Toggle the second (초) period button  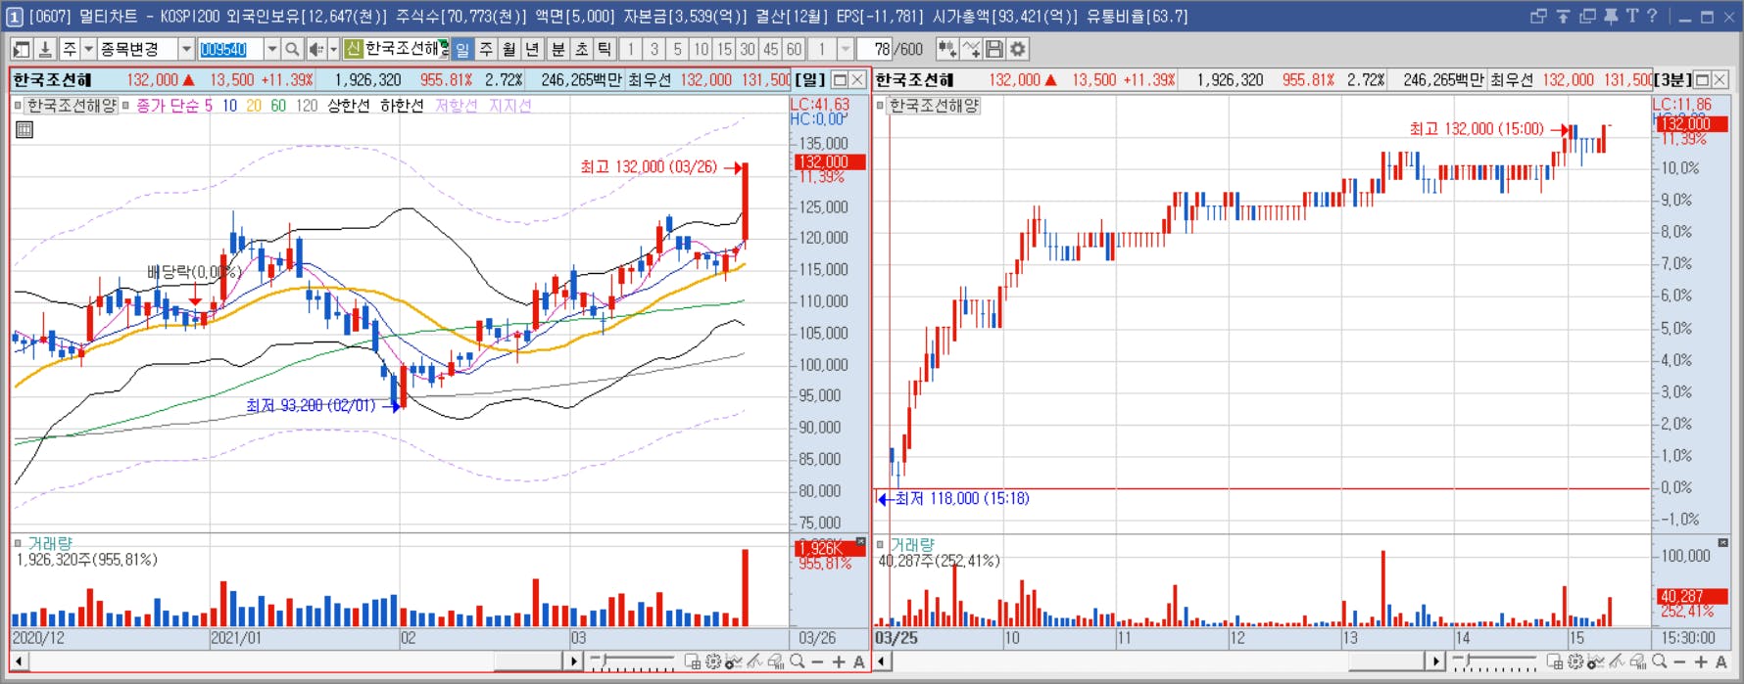[x=582, y=49]
